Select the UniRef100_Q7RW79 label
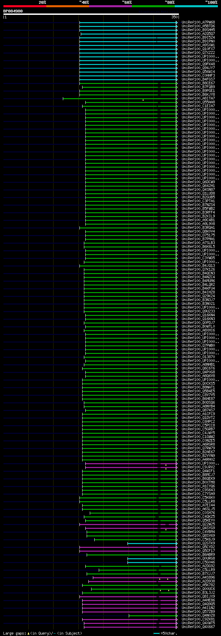This screenshot has height=636, width=221. [x=198, y=448]
